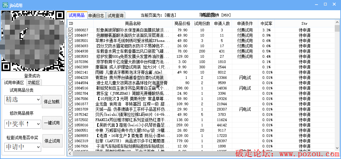Toggle checkbox for item 1883501
The width and height of the screenshot is (341, 159).
coord(71,41)
